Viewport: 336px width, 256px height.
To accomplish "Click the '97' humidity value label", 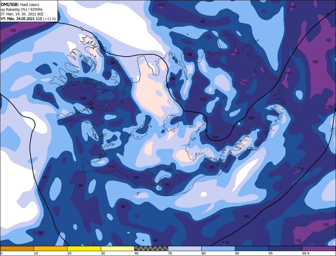I will point(45,178).
